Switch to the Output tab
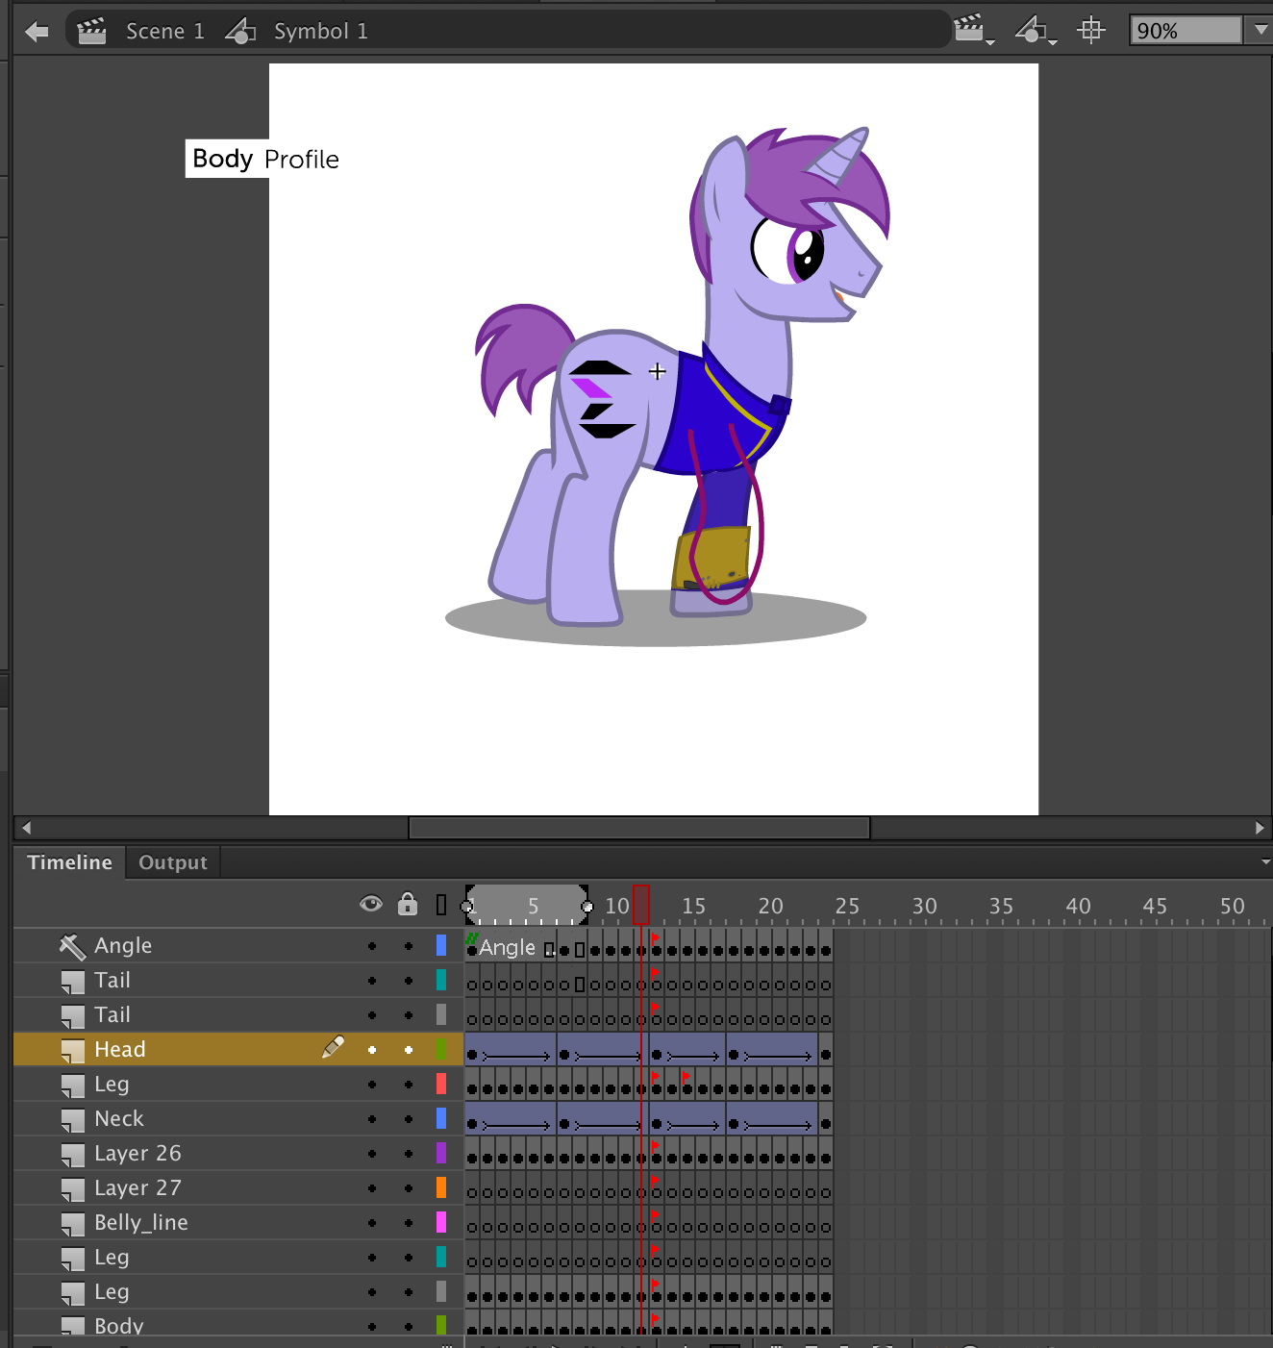The image size is (1273, 1348). [x=173, y=862]
